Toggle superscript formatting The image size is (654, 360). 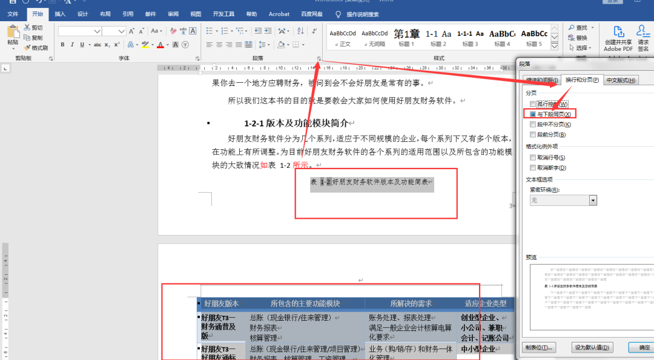(117, 45)
